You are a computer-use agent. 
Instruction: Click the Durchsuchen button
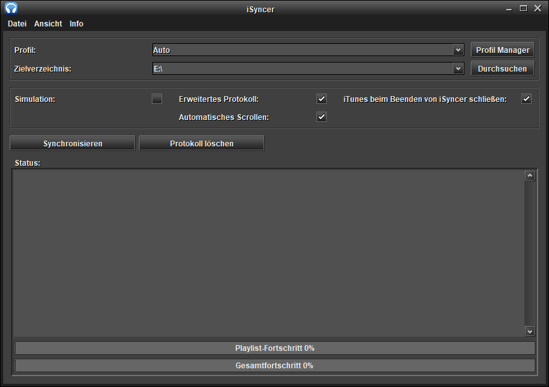coord(502,69)
